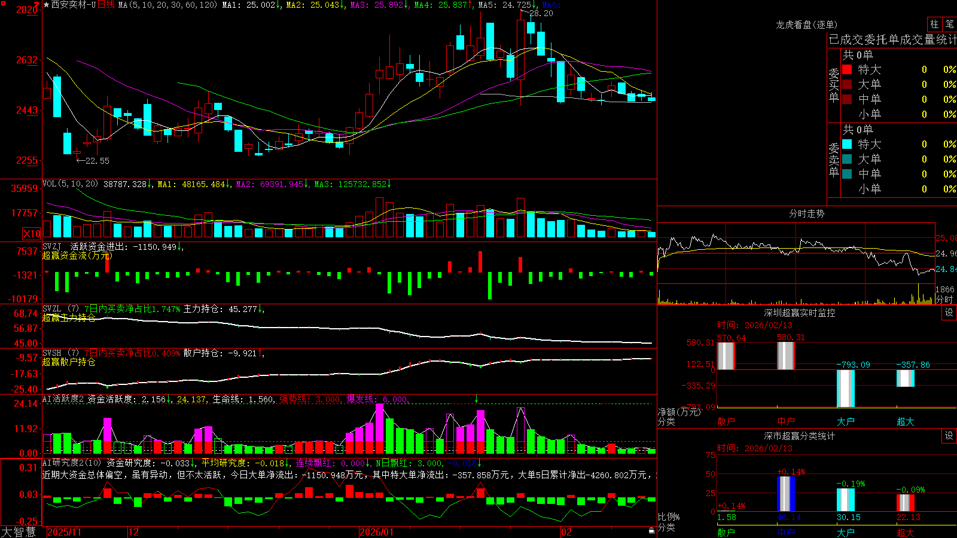This screenshot has height=538, width=957.
Task: Click the 强势线: 3.000 label
Action: pyautogui.click(x=310, y=399)
